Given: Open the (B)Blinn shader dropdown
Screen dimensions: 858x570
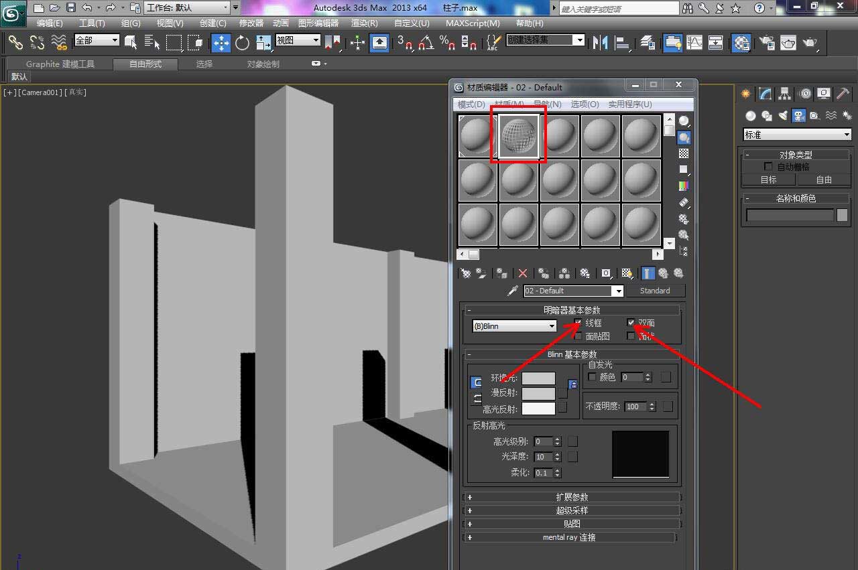Looking at the screenshot, I should pos(515,326).
